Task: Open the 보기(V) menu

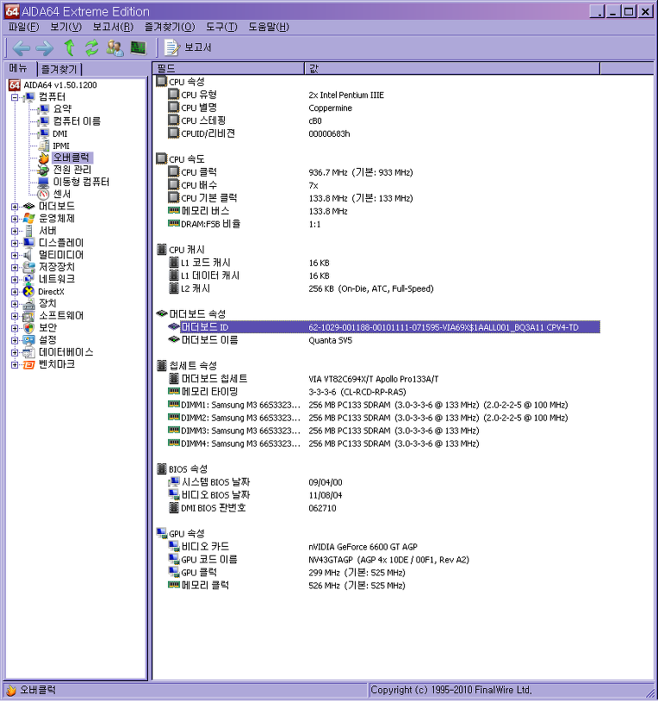Action: [65, 27]
